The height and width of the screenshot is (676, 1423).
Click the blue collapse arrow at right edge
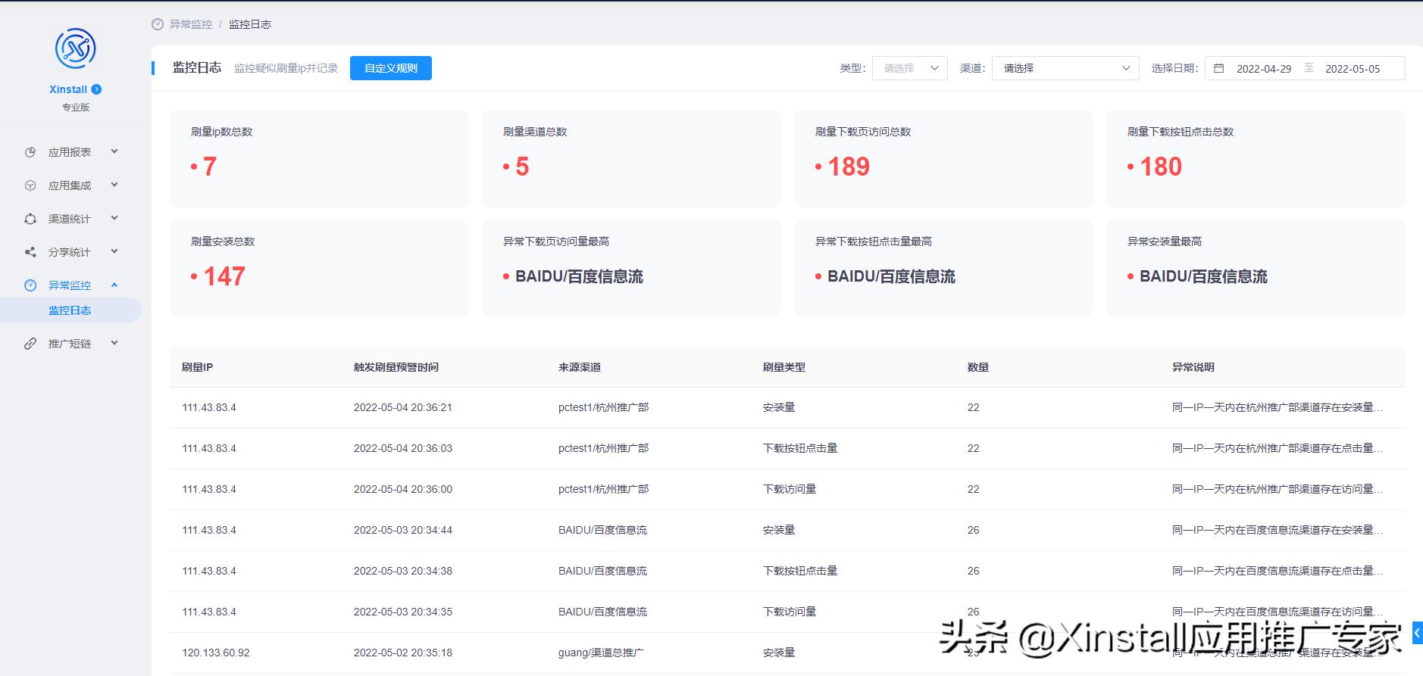pos(1417,633)
